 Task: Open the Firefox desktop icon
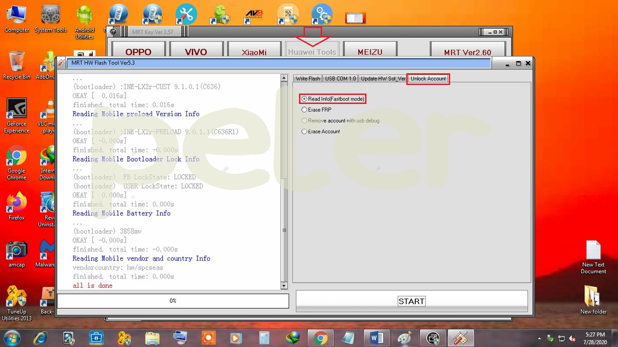(16, 206)
